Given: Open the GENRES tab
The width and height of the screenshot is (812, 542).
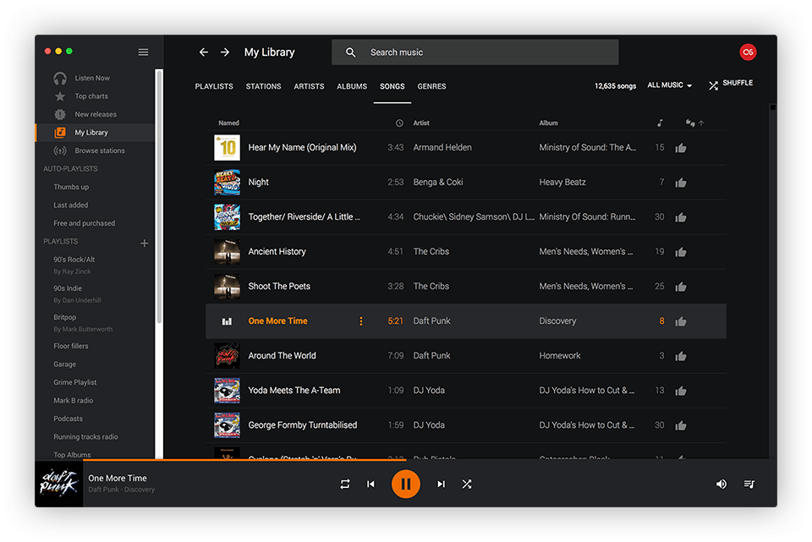Looking at the screenshot, I should click(431, 85).
